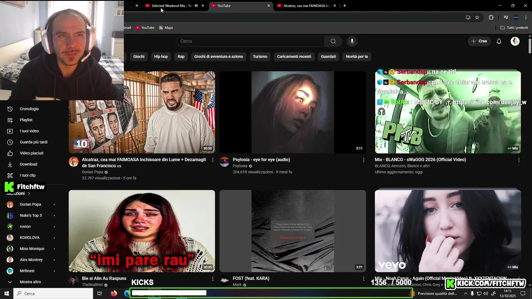532x299 pixels.
Task: Switch to the YouTube tab
Action: pyautogui.click(x=240, y=6)
